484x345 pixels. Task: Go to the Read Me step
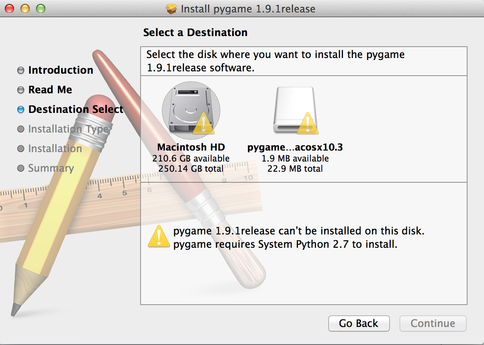click(x=50, y=90)
